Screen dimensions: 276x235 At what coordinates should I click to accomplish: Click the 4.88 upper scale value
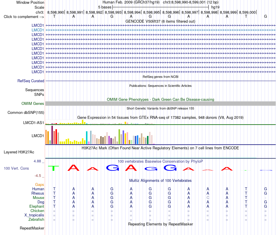(37, 161)
